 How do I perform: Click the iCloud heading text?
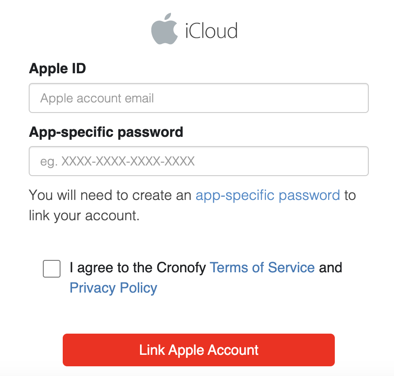pos(211,31)
